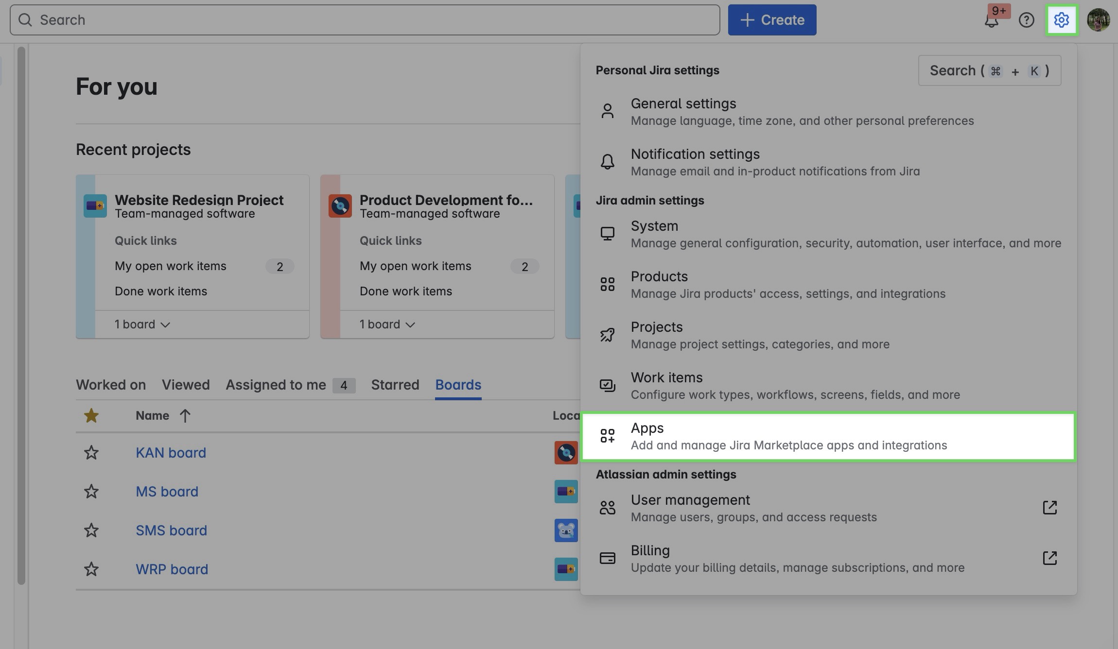Switch to the Starred tab
1118x649 pixels.
click(x=395, y=385)
